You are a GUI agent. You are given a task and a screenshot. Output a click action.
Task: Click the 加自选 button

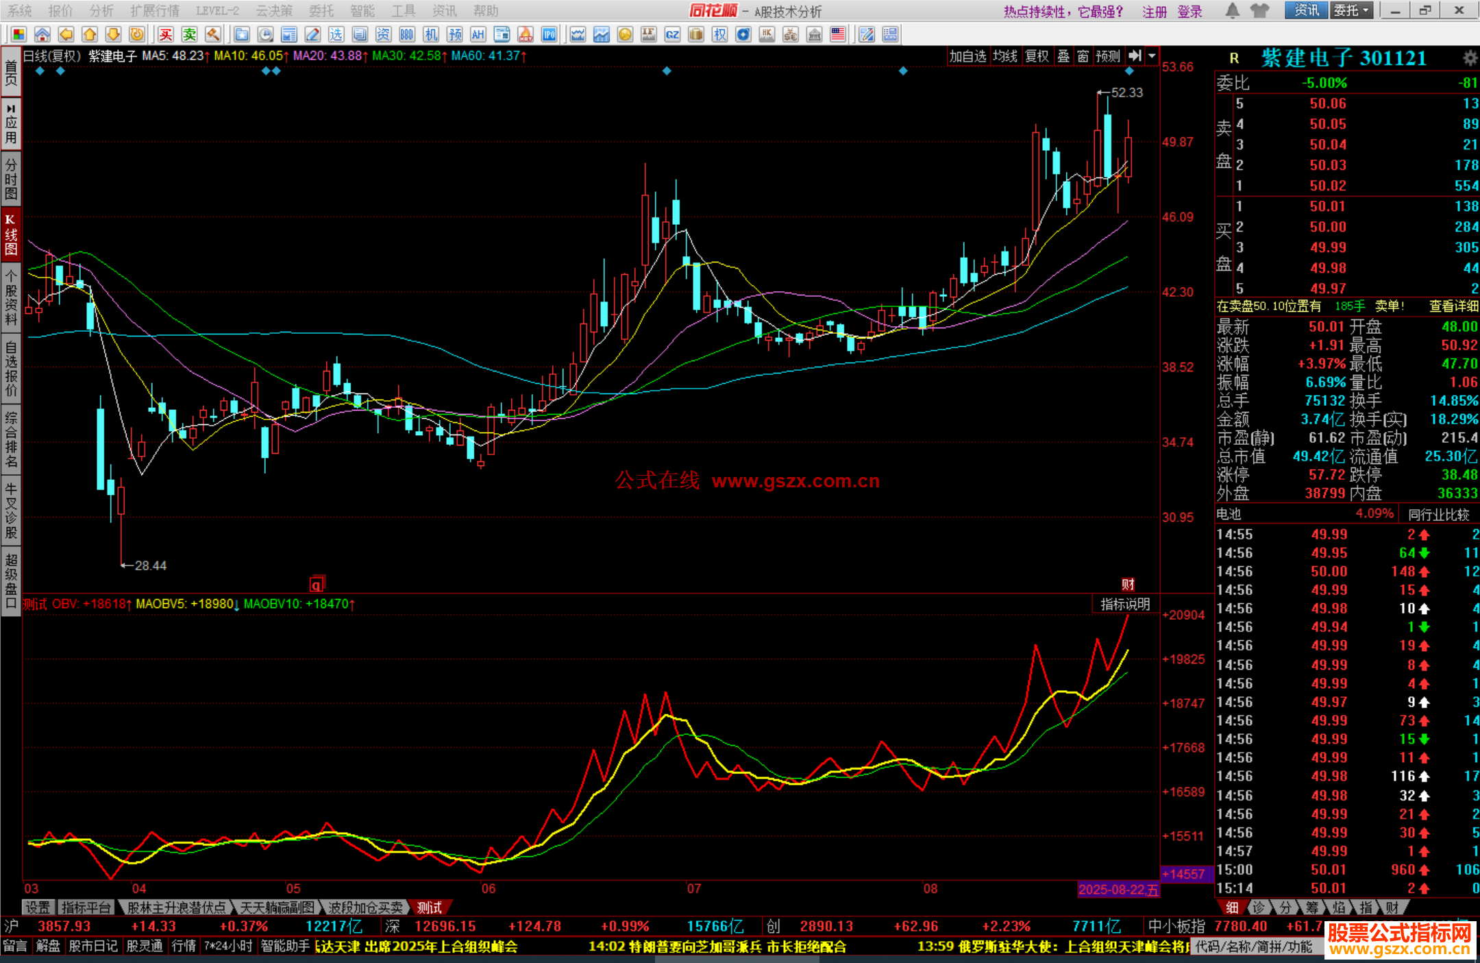967,56
